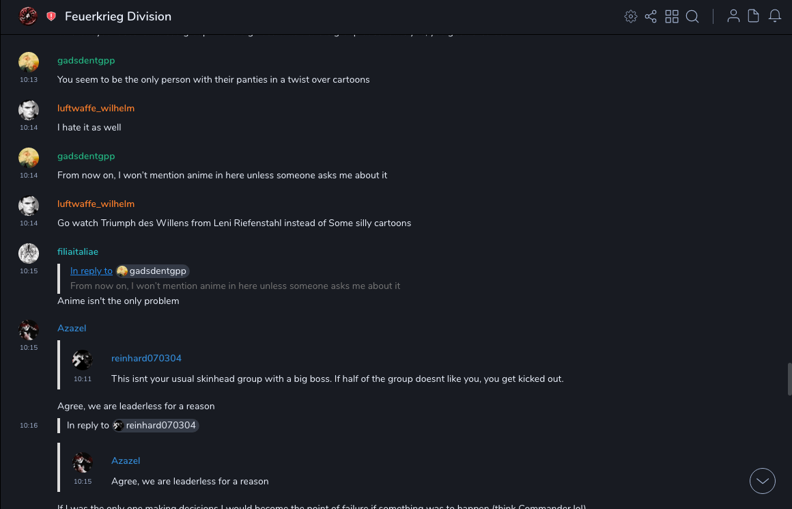Open the notifications bell icon
Screen dimensions: 792x509
pyautogui.click(x=775, y=16)
